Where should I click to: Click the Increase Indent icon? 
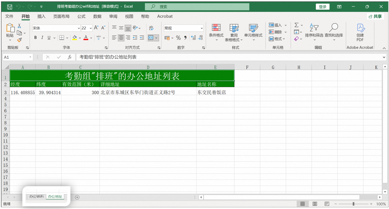[142, 38]
